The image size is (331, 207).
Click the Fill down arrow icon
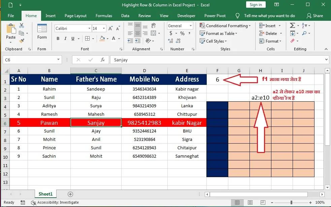(293, 33)
